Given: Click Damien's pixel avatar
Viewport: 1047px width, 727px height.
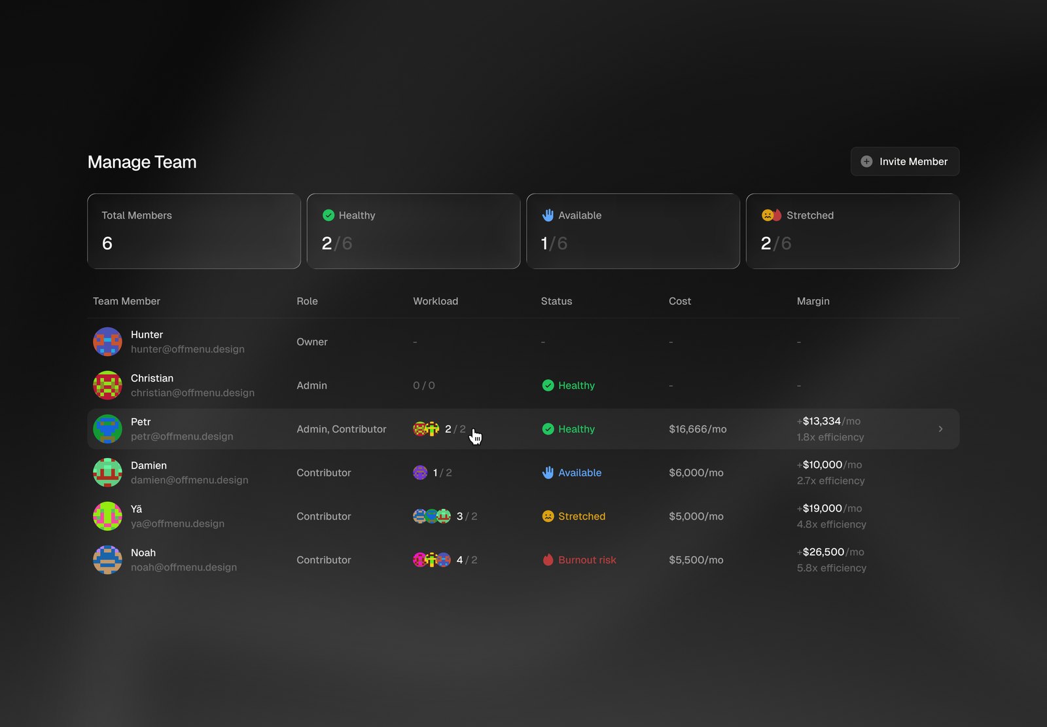Looking at the screenshot, I should pyautogui.click(x=107, y=472).
